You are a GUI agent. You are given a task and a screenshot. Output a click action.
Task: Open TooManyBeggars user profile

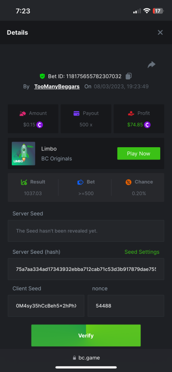click(x=57, y=86)
